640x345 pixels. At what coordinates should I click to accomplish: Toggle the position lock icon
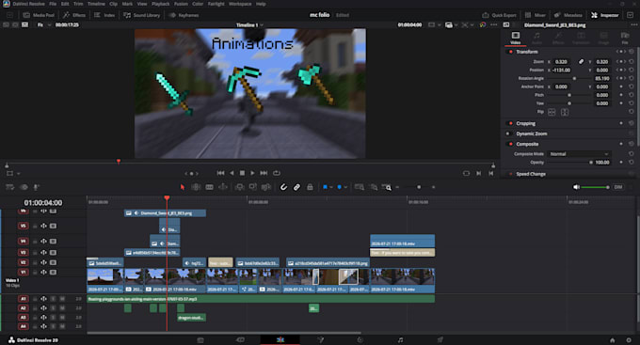(310, 187)
